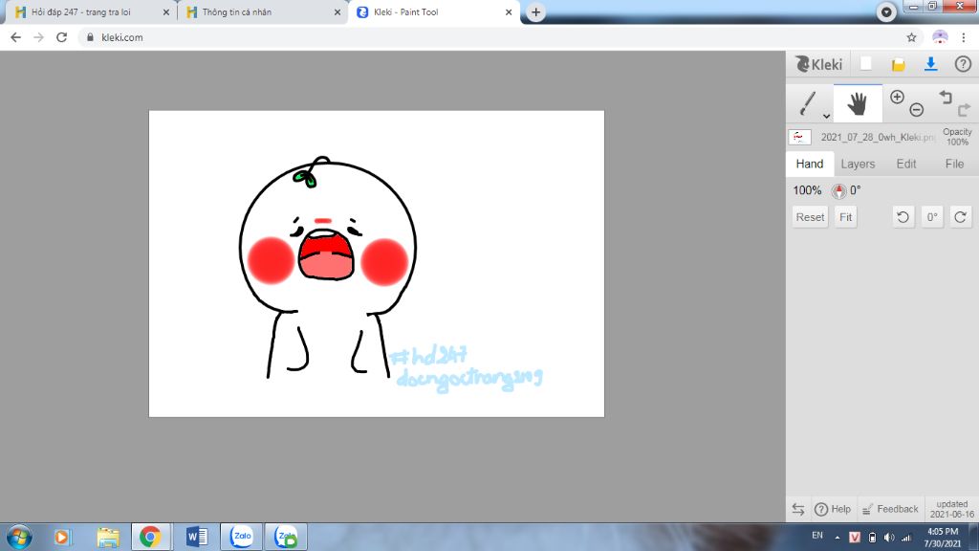Close the Thông tin cá nhân tab
This screenshot has height=551, width=979.
pyautogui.click(x=337, y=11)
